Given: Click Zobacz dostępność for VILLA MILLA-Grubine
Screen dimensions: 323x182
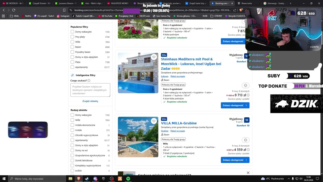Looking at the screenshot, I should pos(235,160).
